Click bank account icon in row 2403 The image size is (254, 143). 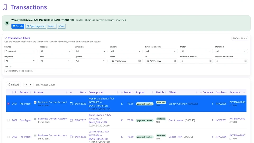click(35, 136)
